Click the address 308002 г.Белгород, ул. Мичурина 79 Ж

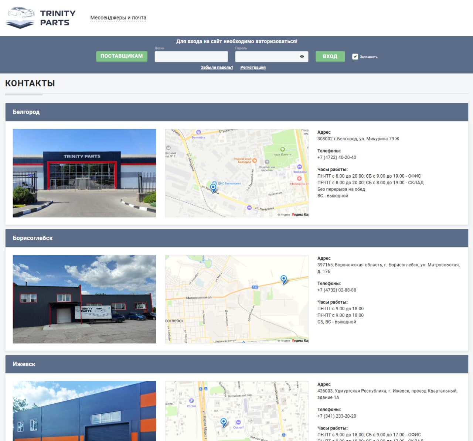[358, 139]
